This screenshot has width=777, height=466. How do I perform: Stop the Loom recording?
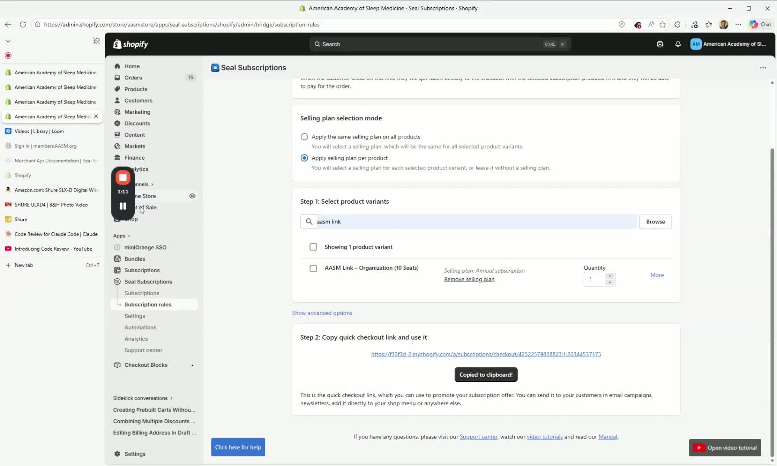(x=123, y=177)
